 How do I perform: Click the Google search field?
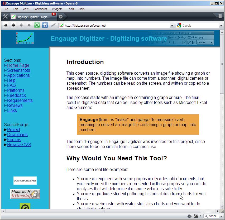200,26
